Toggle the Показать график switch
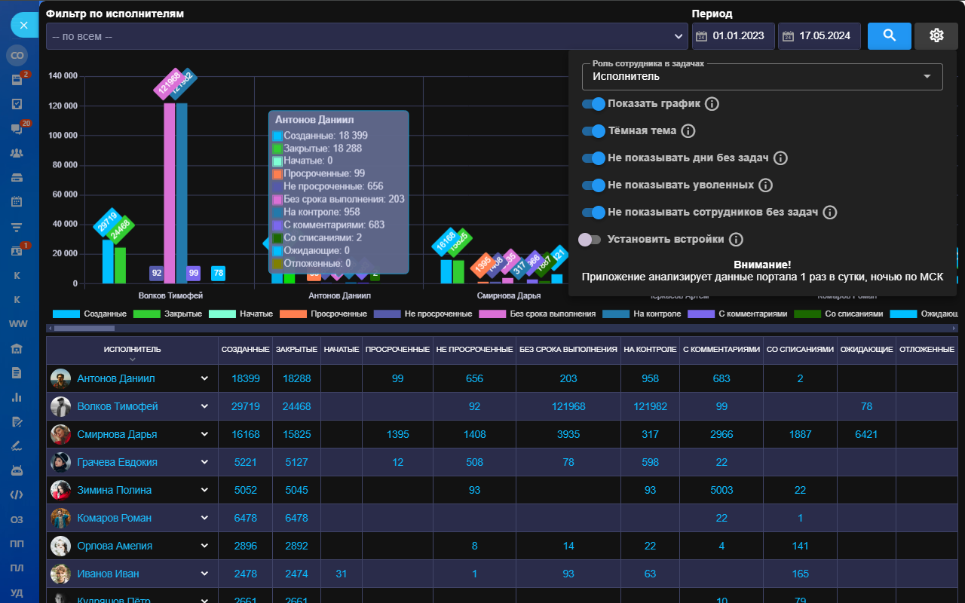This screenshot has width=965, height=603. click(x=594, y=104)
